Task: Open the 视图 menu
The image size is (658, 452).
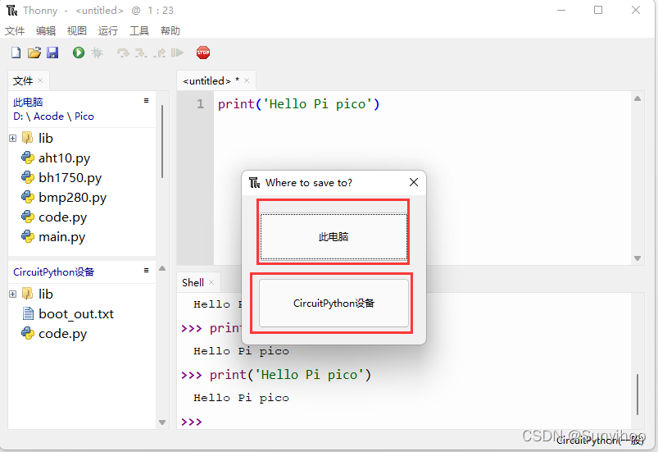Action: click(x=77, y=30)
